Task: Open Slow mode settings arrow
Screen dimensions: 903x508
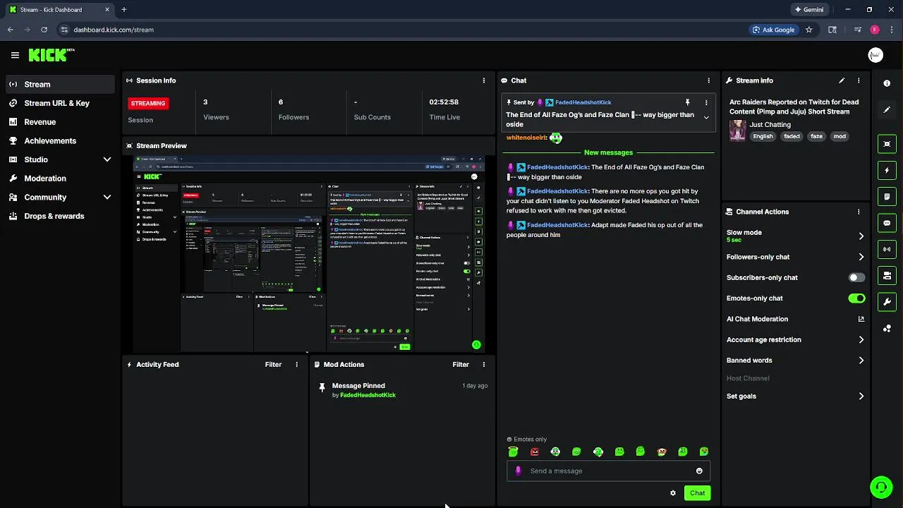Action: click(x=861, y=236)
